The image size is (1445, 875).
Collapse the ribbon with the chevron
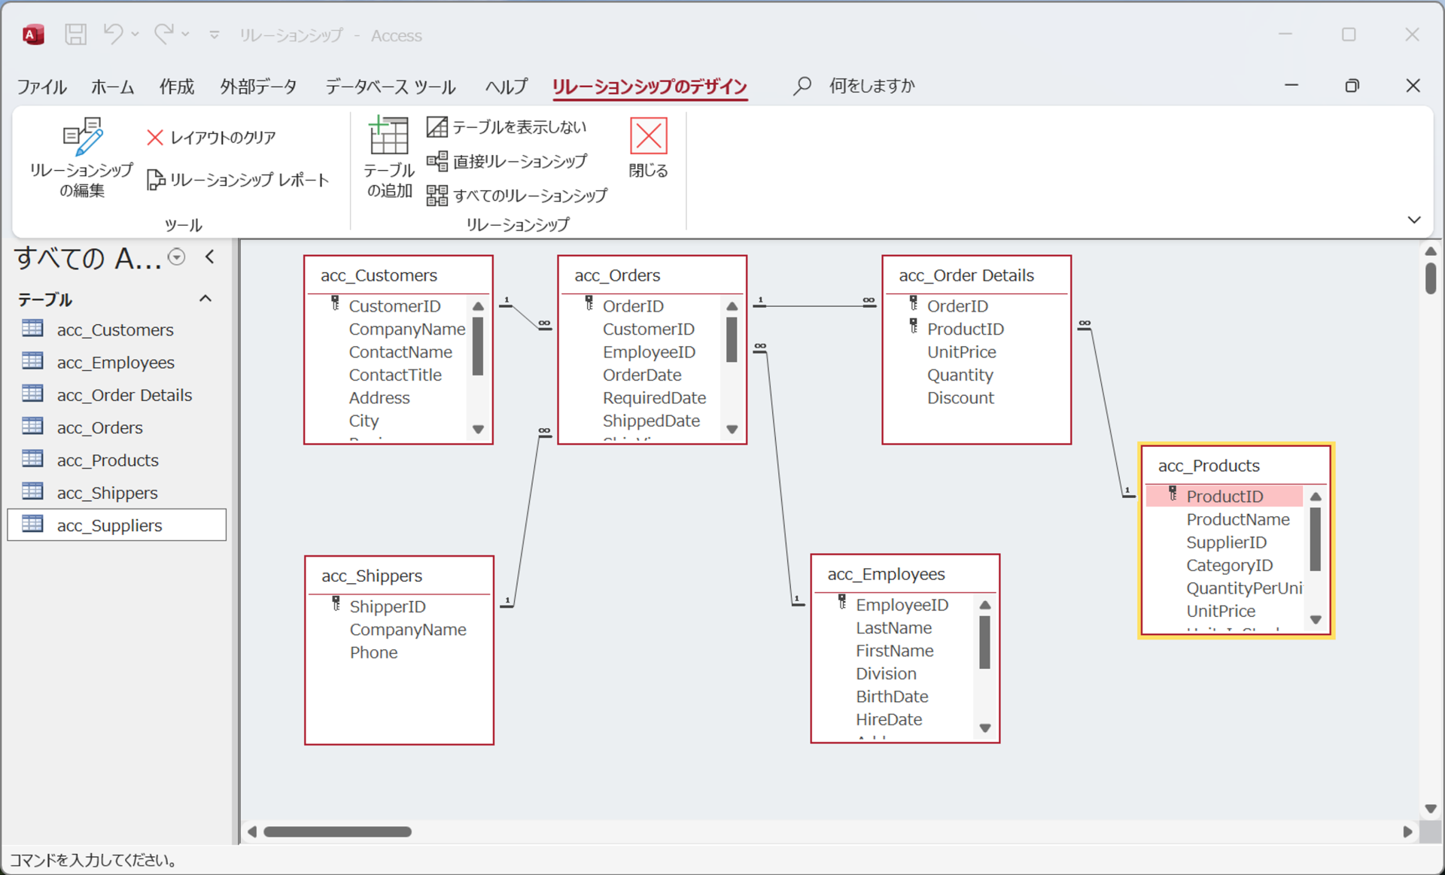tap(1414, 220)
